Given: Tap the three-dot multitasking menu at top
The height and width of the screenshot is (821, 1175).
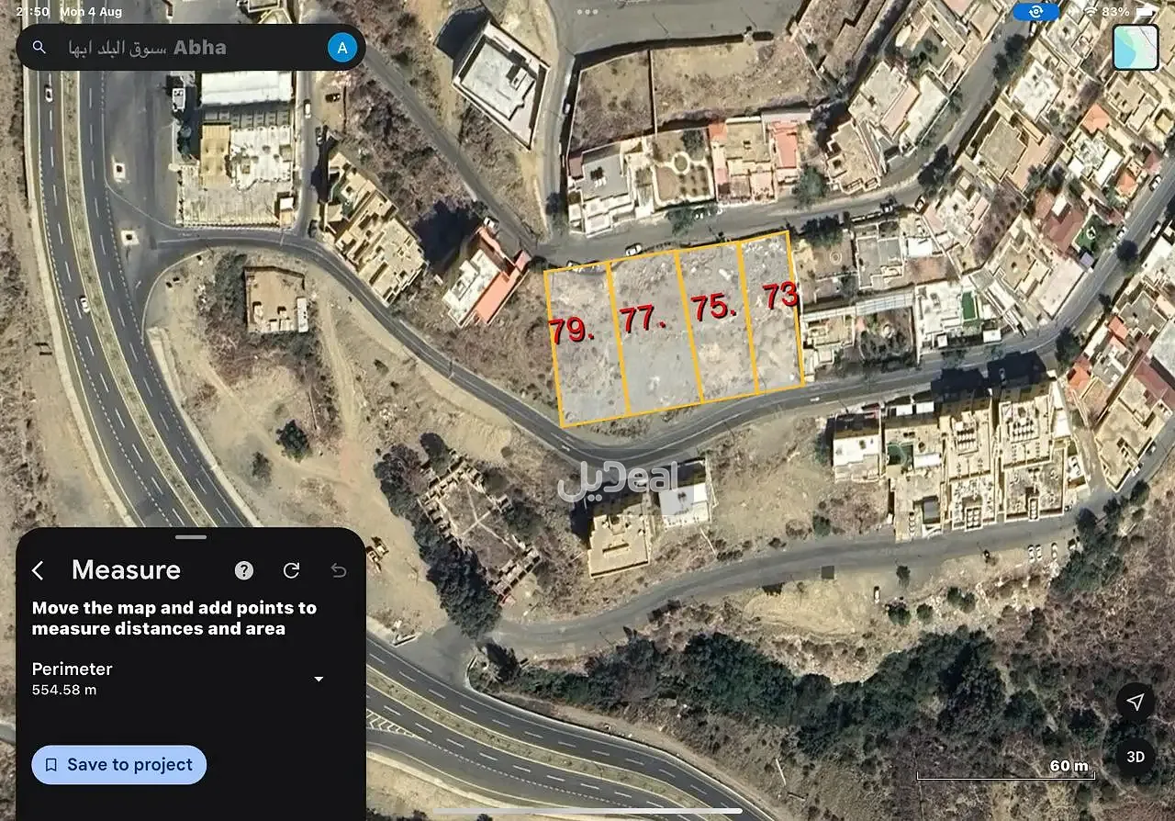Looking at the screenshot, I should coord(587,12).
